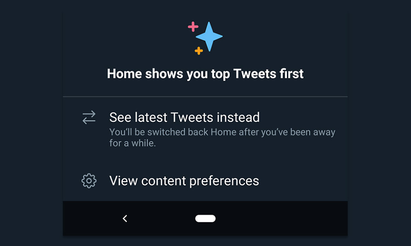Image resolution: width=411 pixels, height=246 pixels.
Task: Choose the "See latest Tweets instead" option
Action: tap(185, 118)
